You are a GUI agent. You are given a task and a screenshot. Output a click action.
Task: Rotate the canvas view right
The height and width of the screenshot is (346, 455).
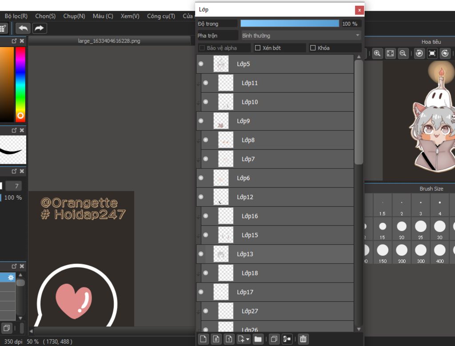coord(445,53)
